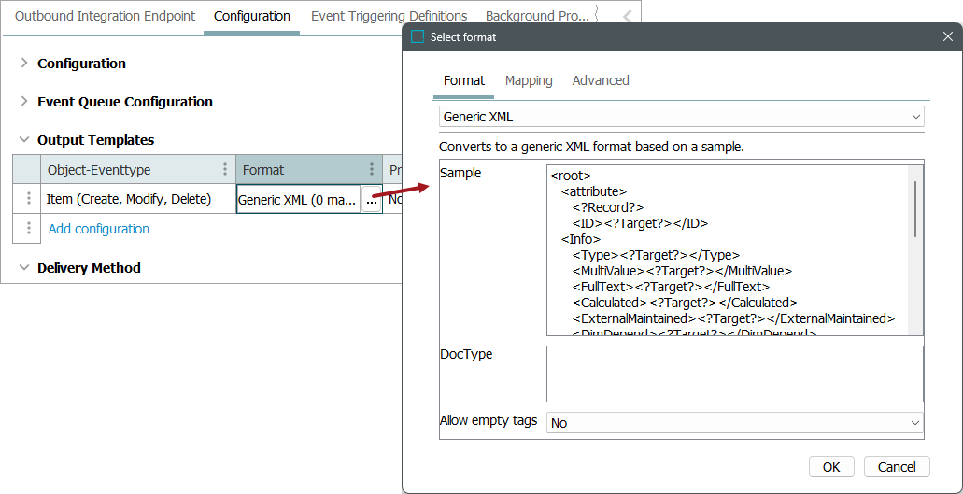The height and width of the screenshot is (494, 963).
Task: Switch to the Advanced tab
Action: 601,80
